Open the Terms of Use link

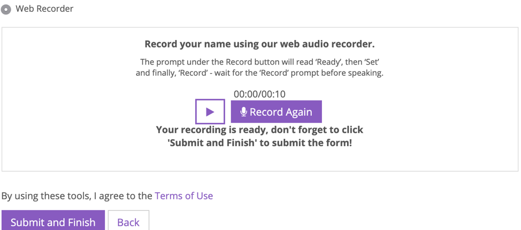tap(184, 196)
